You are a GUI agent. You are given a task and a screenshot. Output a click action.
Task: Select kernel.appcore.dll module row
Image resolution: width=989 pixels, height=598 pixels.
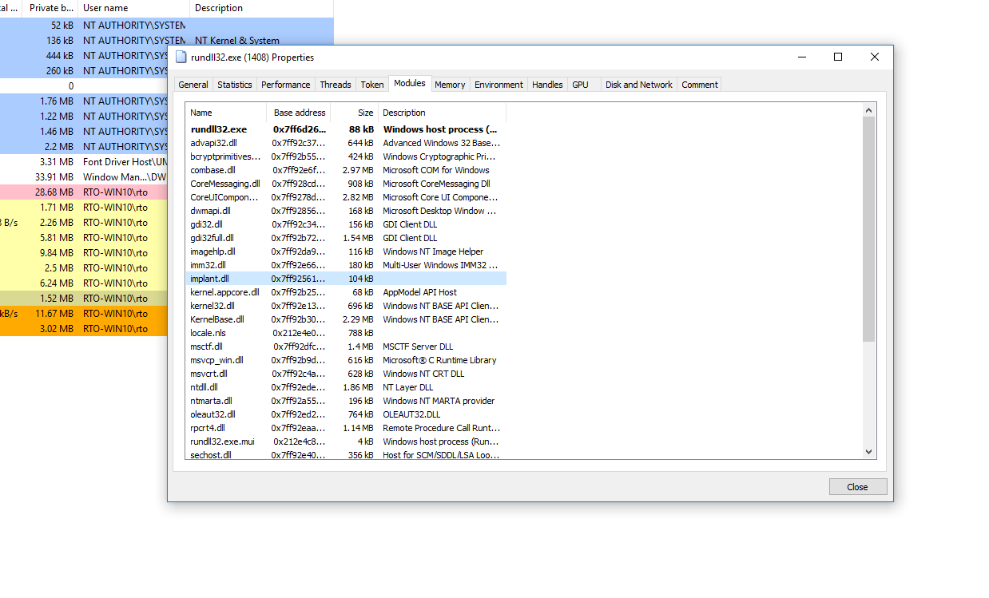tap(346, 292)
